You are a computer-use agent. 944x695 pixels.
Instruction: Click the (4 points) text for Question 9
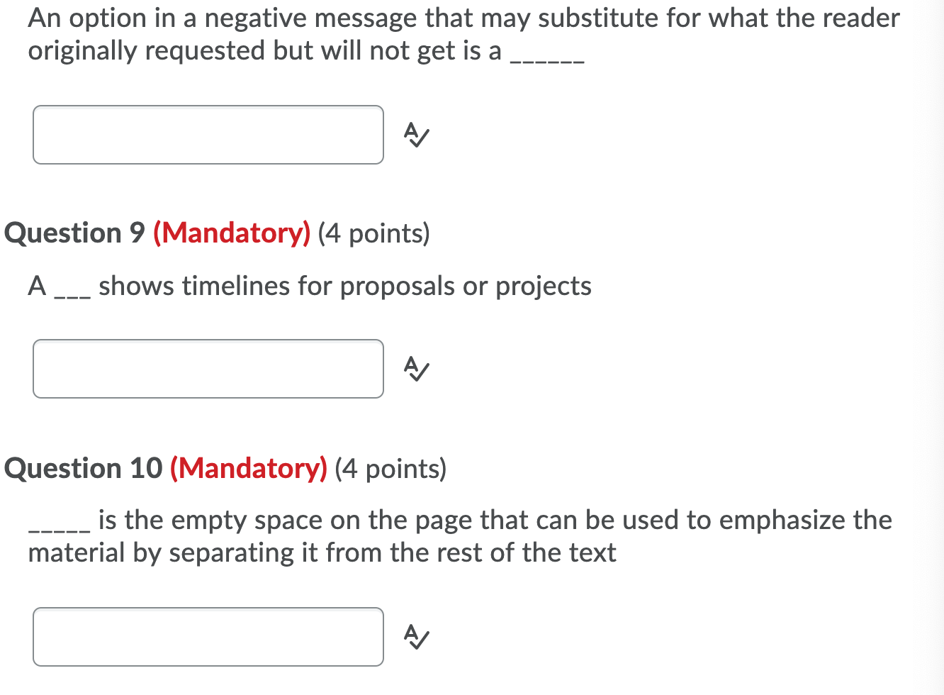pos(373,233)
